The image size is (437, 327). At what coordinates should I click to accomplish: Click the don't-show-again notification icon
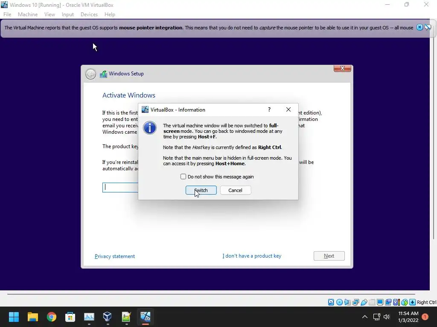tap(428, 27)
